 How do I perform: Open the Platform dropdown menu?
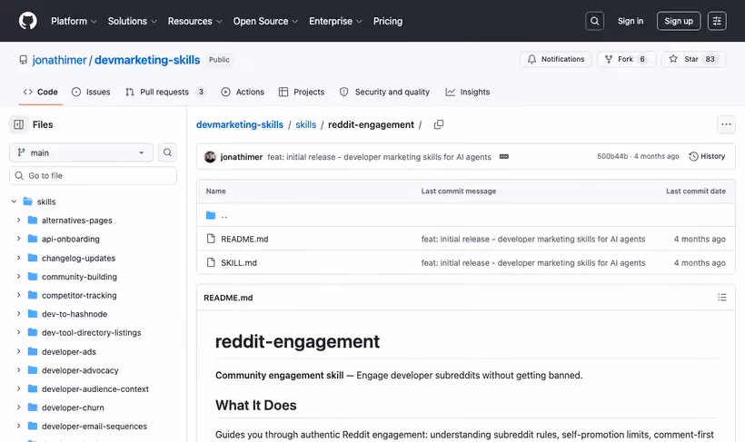pyautogui.click(x=74, y=22)
